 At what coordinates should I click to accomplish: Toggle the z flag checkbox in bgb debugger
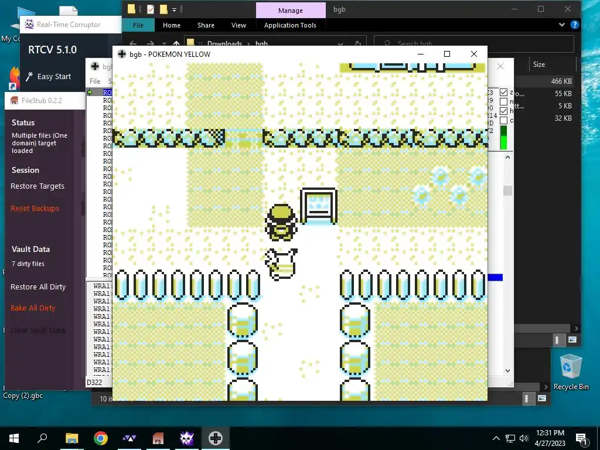click(503, 92)
